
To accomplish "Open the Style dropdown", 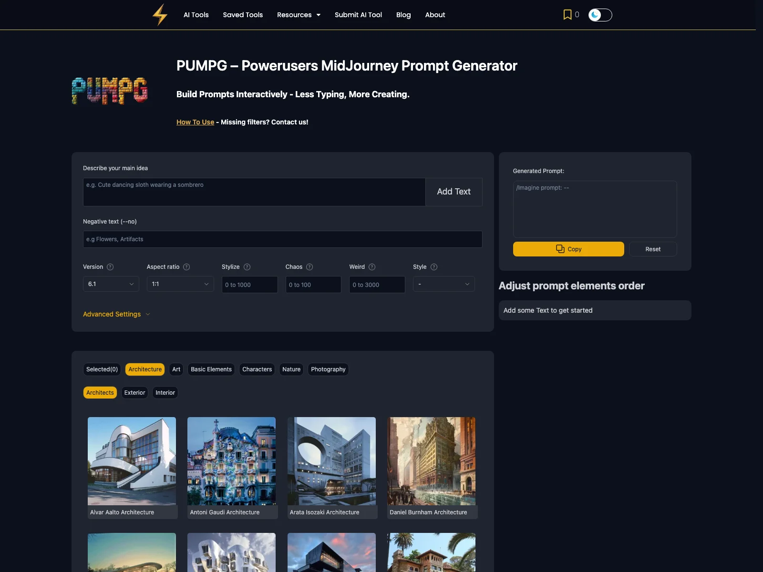I will point(444,284).
